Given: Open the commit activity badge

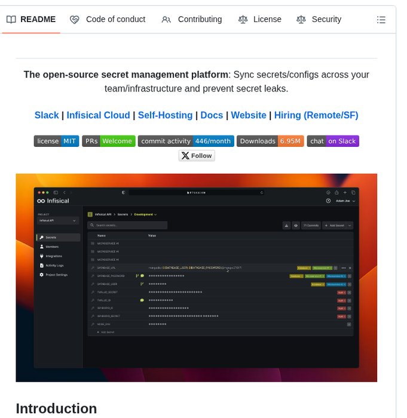Looking at the screenshot, I should tap(186, 141).
